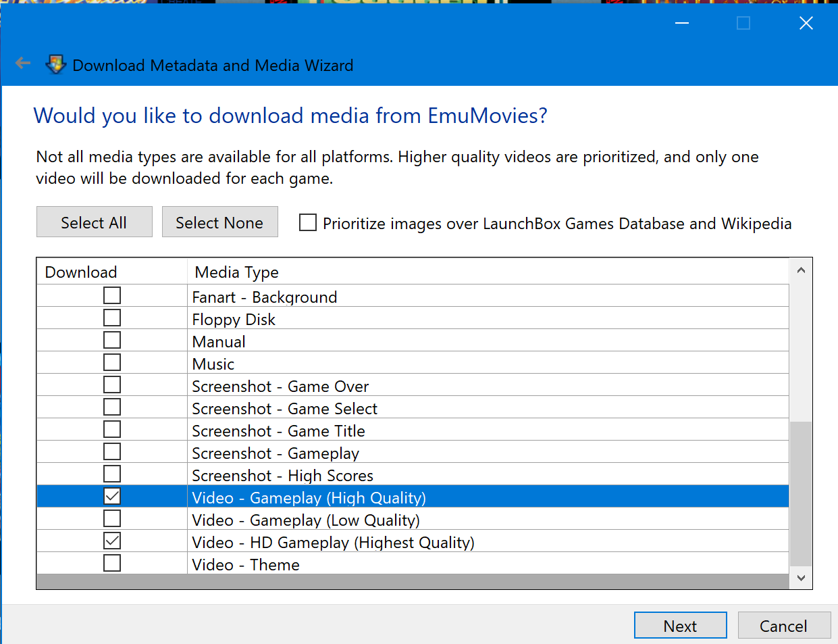
Task: Check the Music download checkbox
Action: 112,363
